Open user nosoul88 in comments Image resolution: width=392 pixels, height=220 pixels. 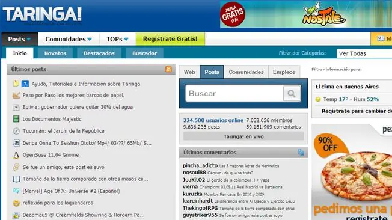[x=194, y=173]
